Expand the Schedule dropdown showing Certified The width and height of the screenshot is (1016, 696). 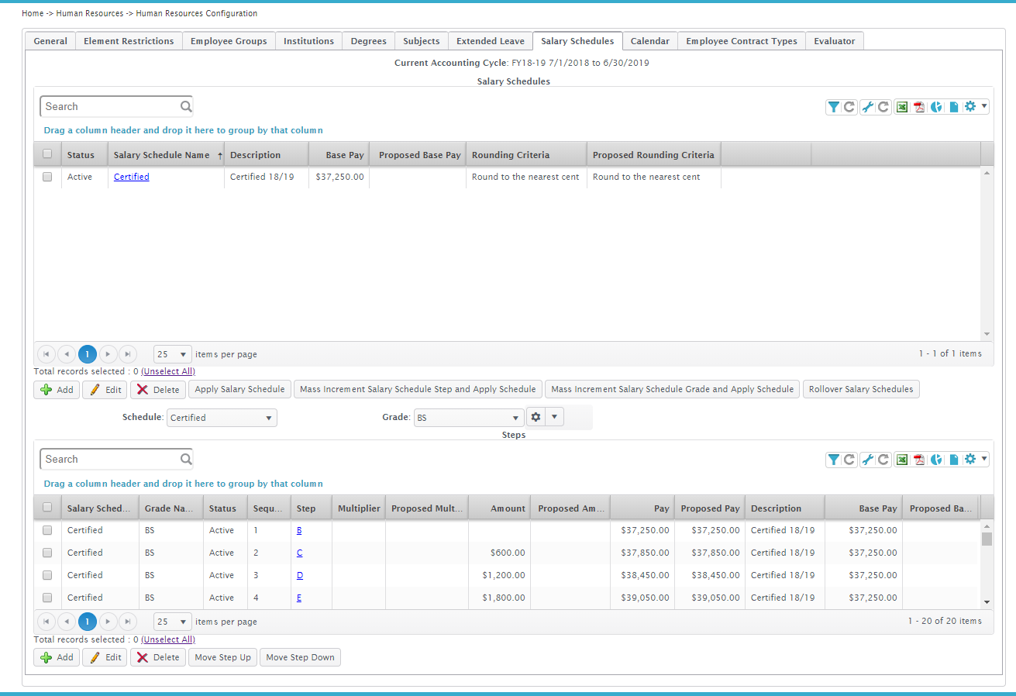coord(222,418)
